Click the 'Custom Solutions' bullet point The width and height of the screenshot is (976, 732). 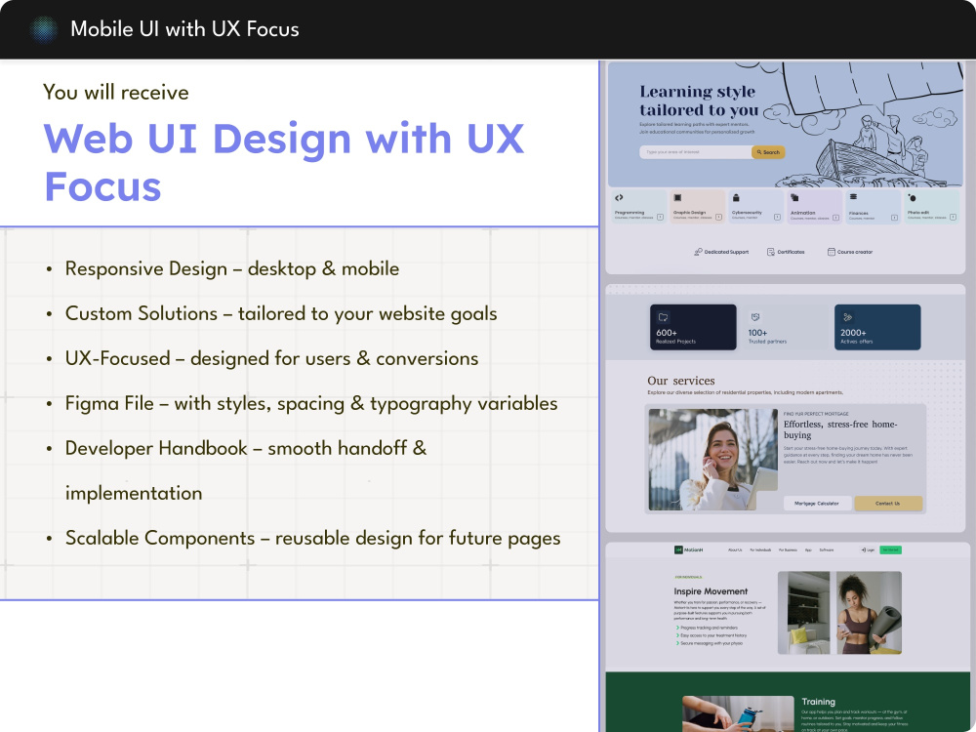coord(281,313)
